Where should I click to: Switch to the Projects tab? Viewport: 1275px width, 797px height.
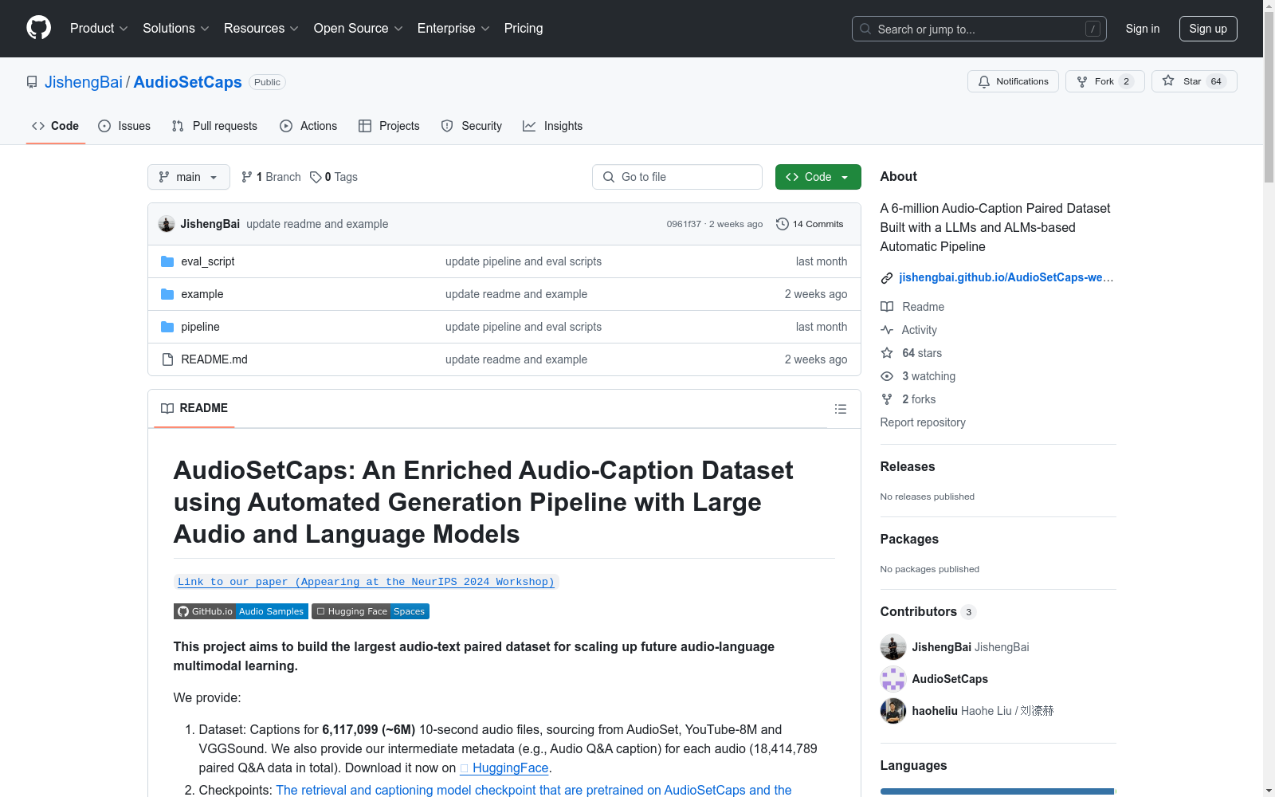pos(389,126)
